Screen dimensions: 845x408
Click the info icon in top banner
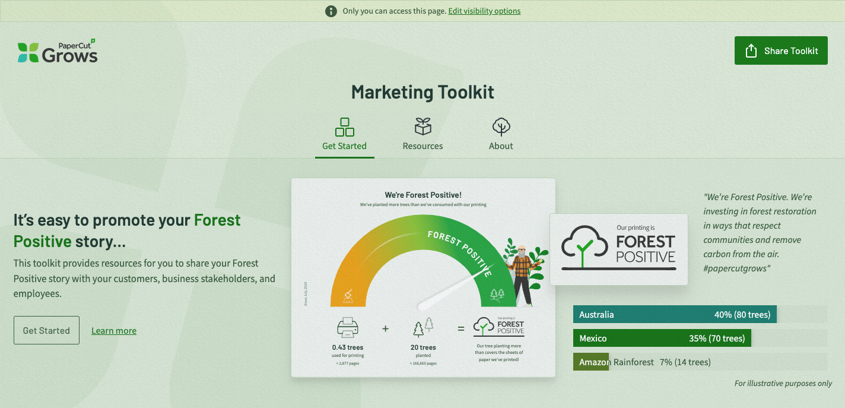point(331,11)
